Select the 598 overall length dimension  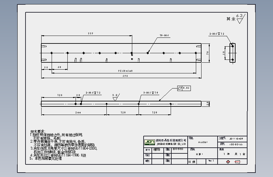(125, 76)
